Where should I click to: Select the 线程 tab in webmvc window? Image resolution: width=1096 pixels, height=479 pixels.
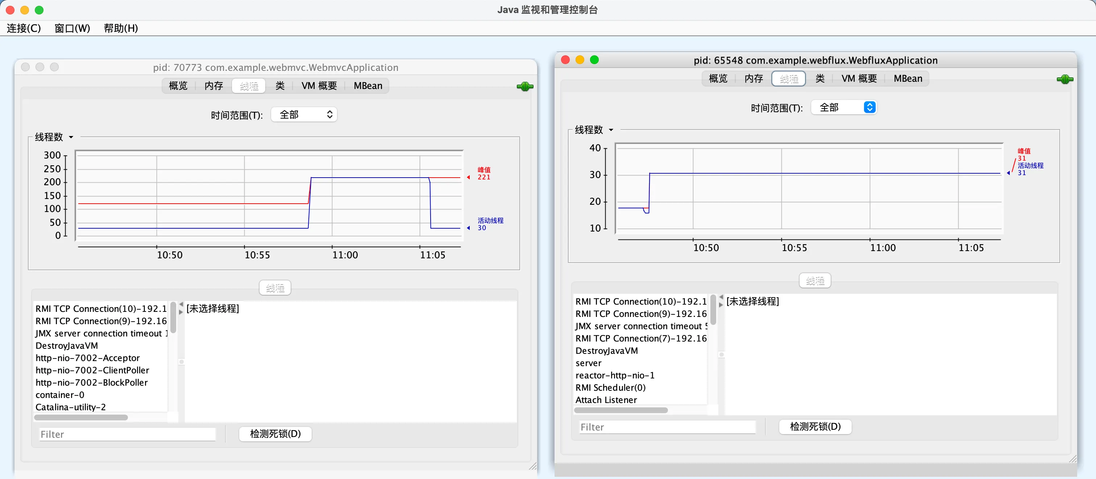pos(249,86)
